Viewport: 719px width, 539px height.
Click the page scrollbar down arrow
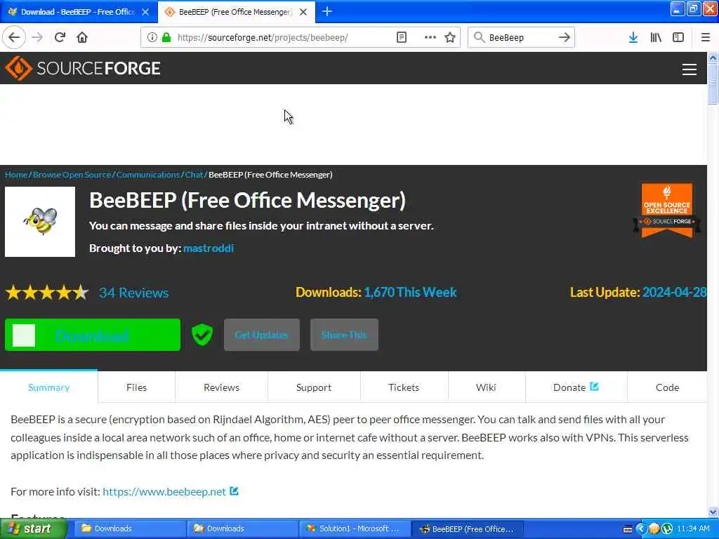click(713, 512)
